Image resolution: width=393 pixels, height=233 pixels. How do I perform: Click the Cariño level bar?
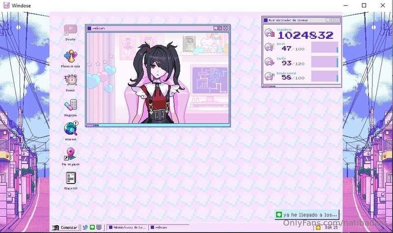click(325, 62)
